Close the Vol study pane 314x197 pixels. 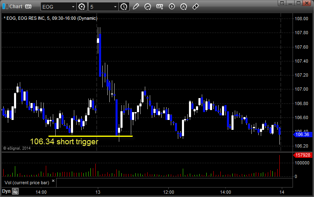(x=53, y=181)
